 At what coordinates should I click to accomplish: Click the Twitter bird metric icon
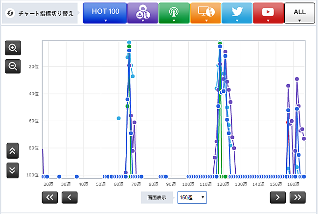click(237, 13)
